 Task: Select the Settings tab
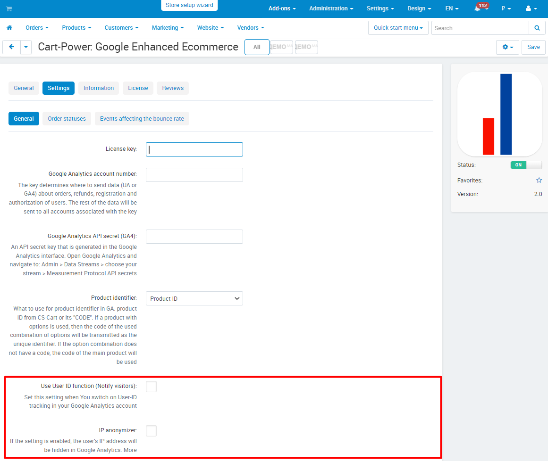(59, 88)
